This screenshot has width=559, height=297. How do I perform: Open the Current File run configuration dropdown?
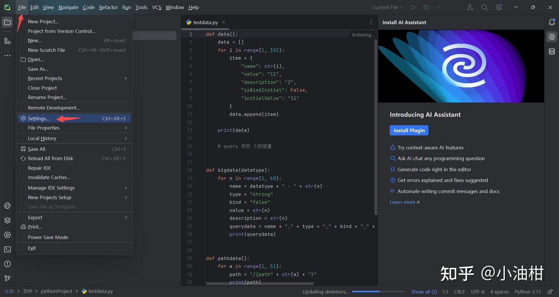tap(387, 7)
